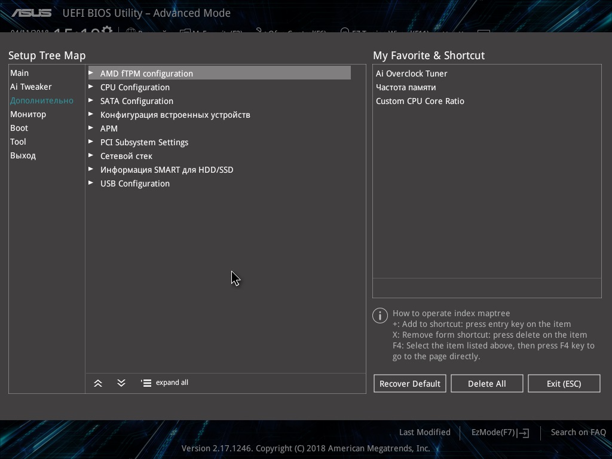The image size is (612, 459).
Task: Click the collapse-all double up arrow icon
Action: (98, 383)
